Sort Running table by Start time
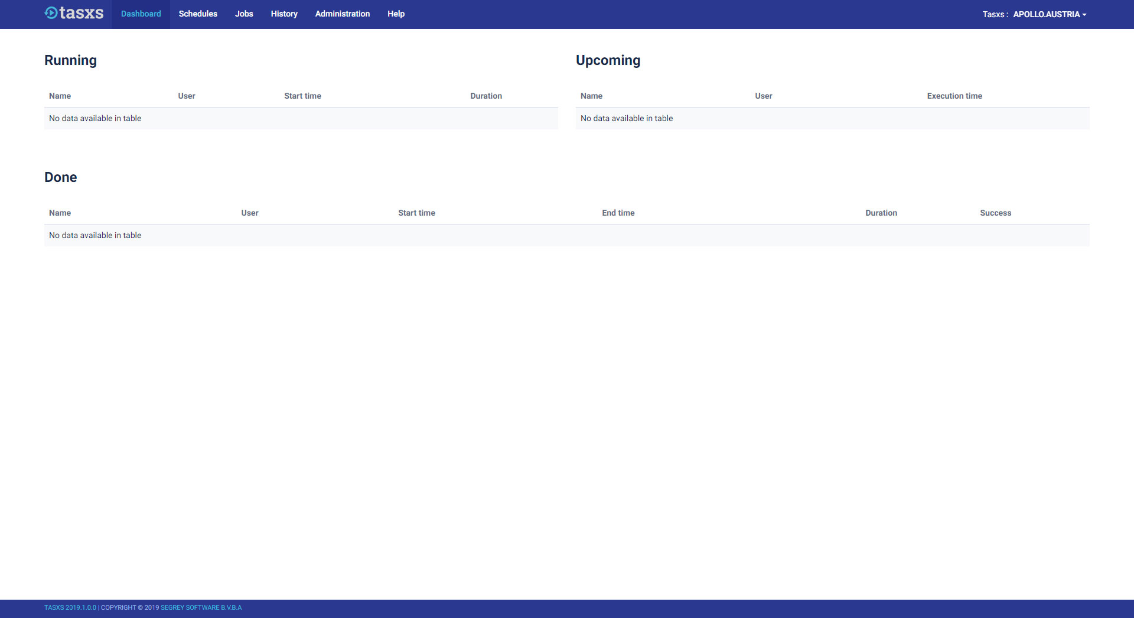 coord(302,96)
